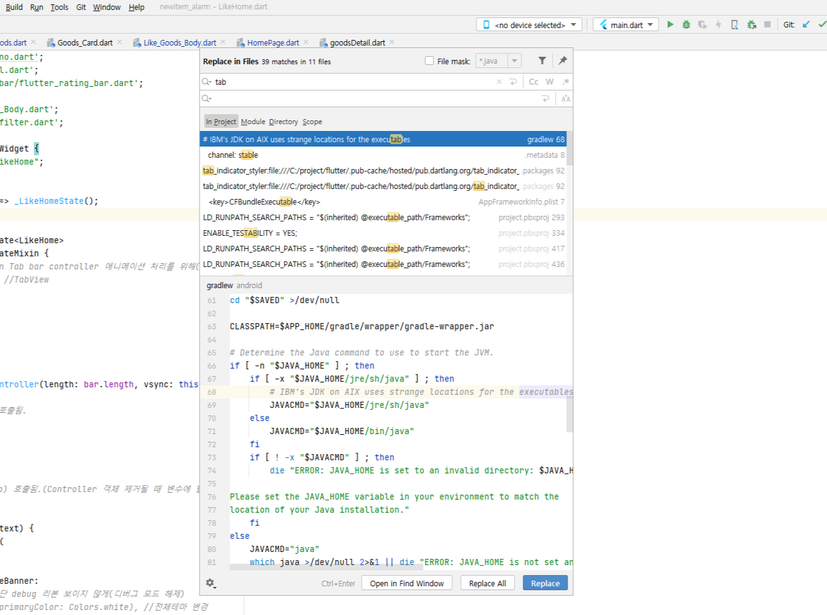The width and height of the screenshot is (827, 615).
Task: Close the HomePage.dart tab
Action: point(306,42)
